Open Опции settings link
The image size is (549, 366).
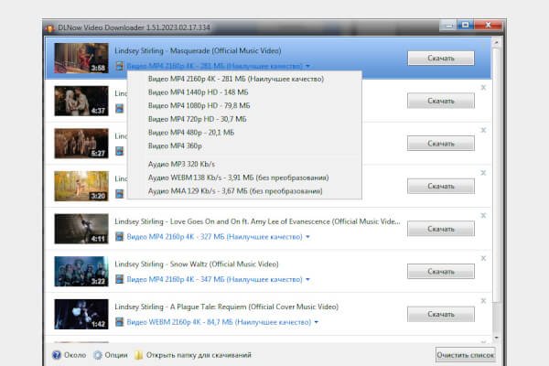click(x=116, y=355)
